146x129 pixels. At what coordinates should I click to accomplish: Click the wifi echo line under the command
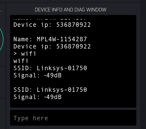tap(21, 61)
